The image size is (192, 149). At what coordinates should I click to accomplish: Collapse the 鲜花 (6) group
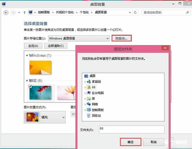(x=27, y=81)
